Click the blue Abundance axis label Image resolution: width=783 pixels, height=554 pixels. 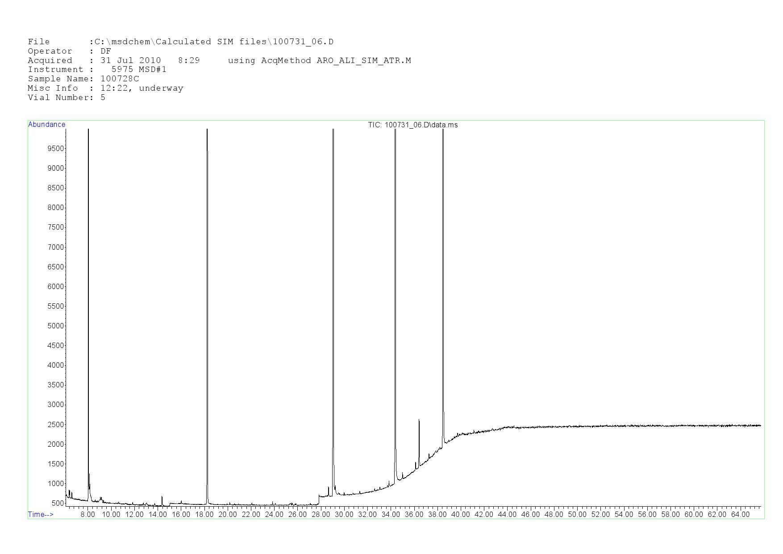click(46, 125)
